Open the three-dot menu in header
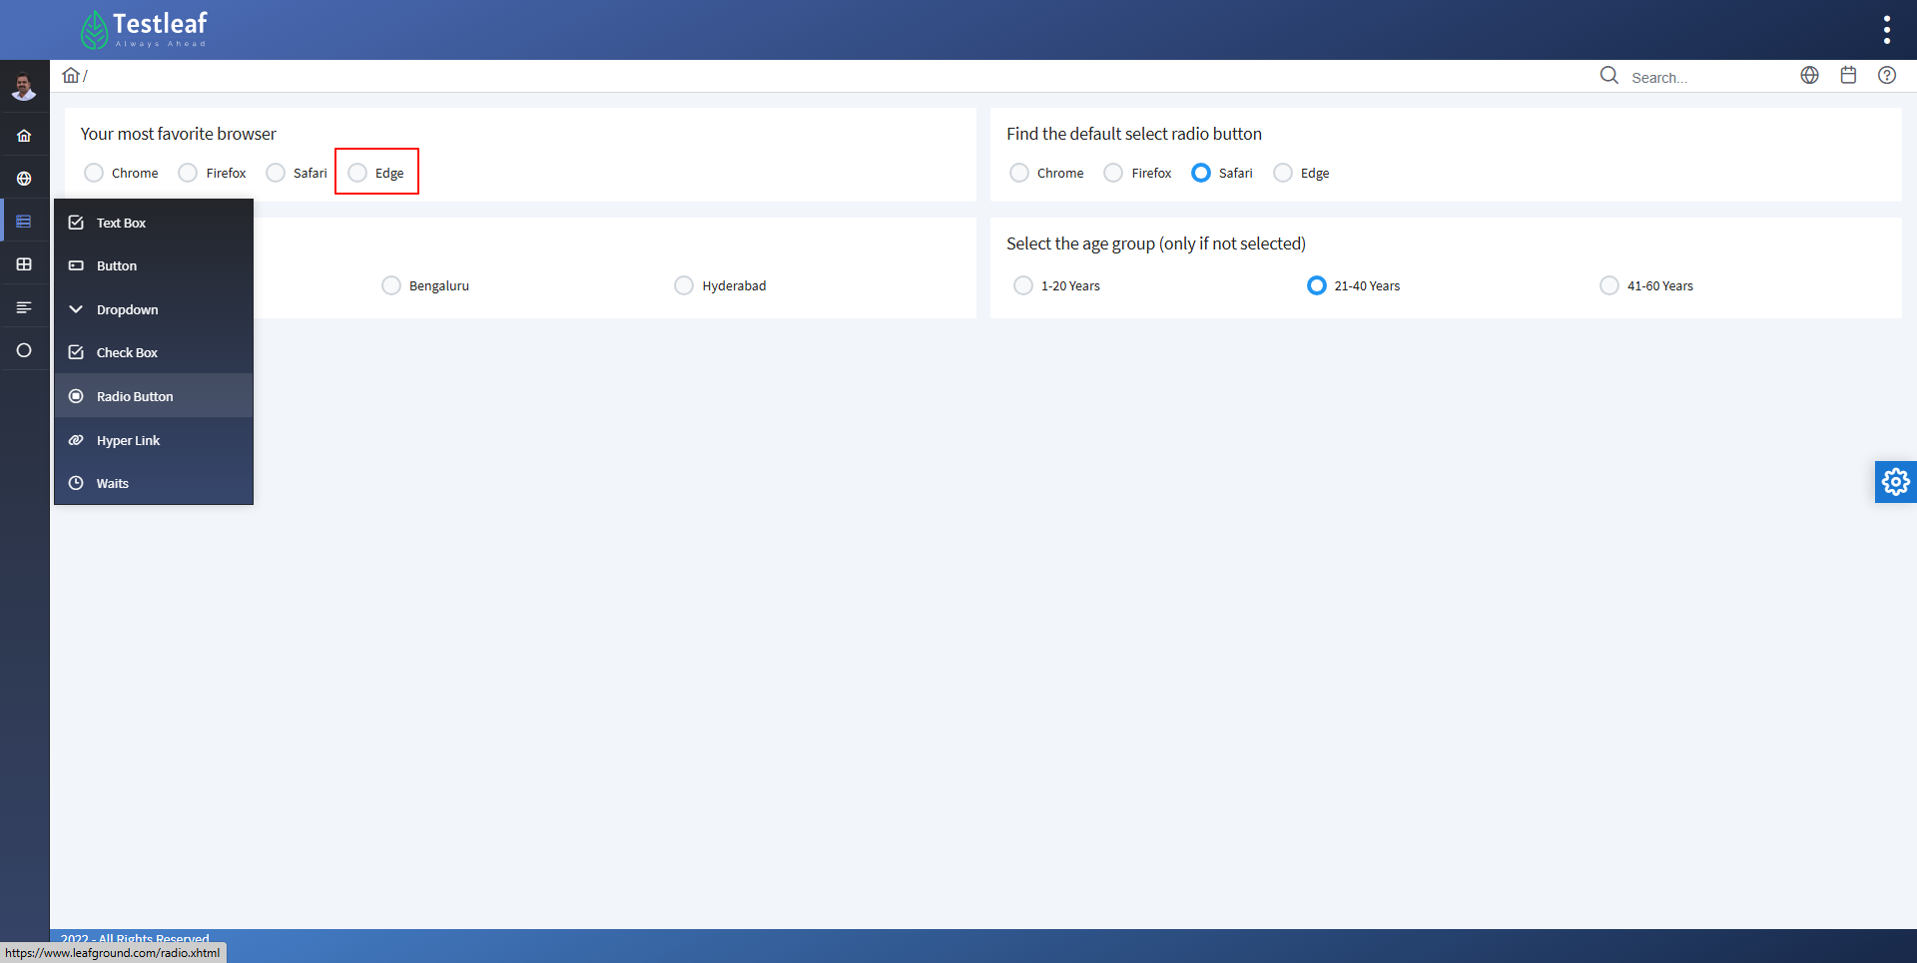 point(1886,30)
